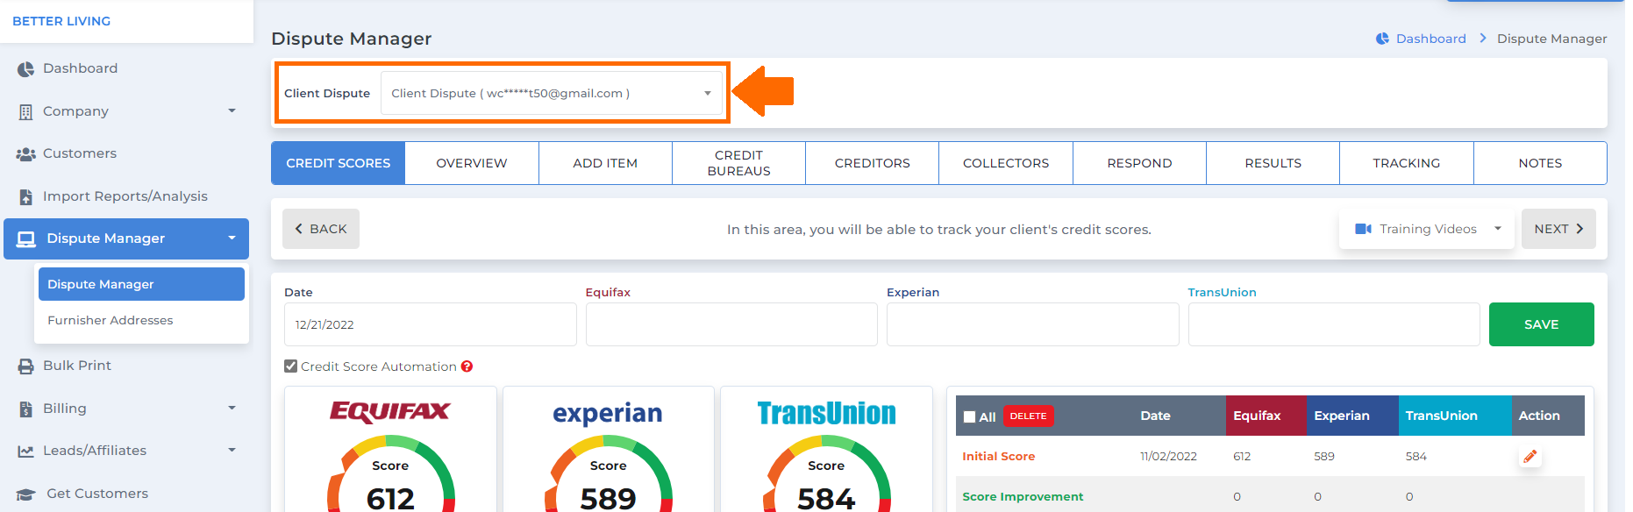The width and height of the screenshot is (1633, 512).
Task: Click the Leads/Affiliates chart icon
Action: coord(25,452)
